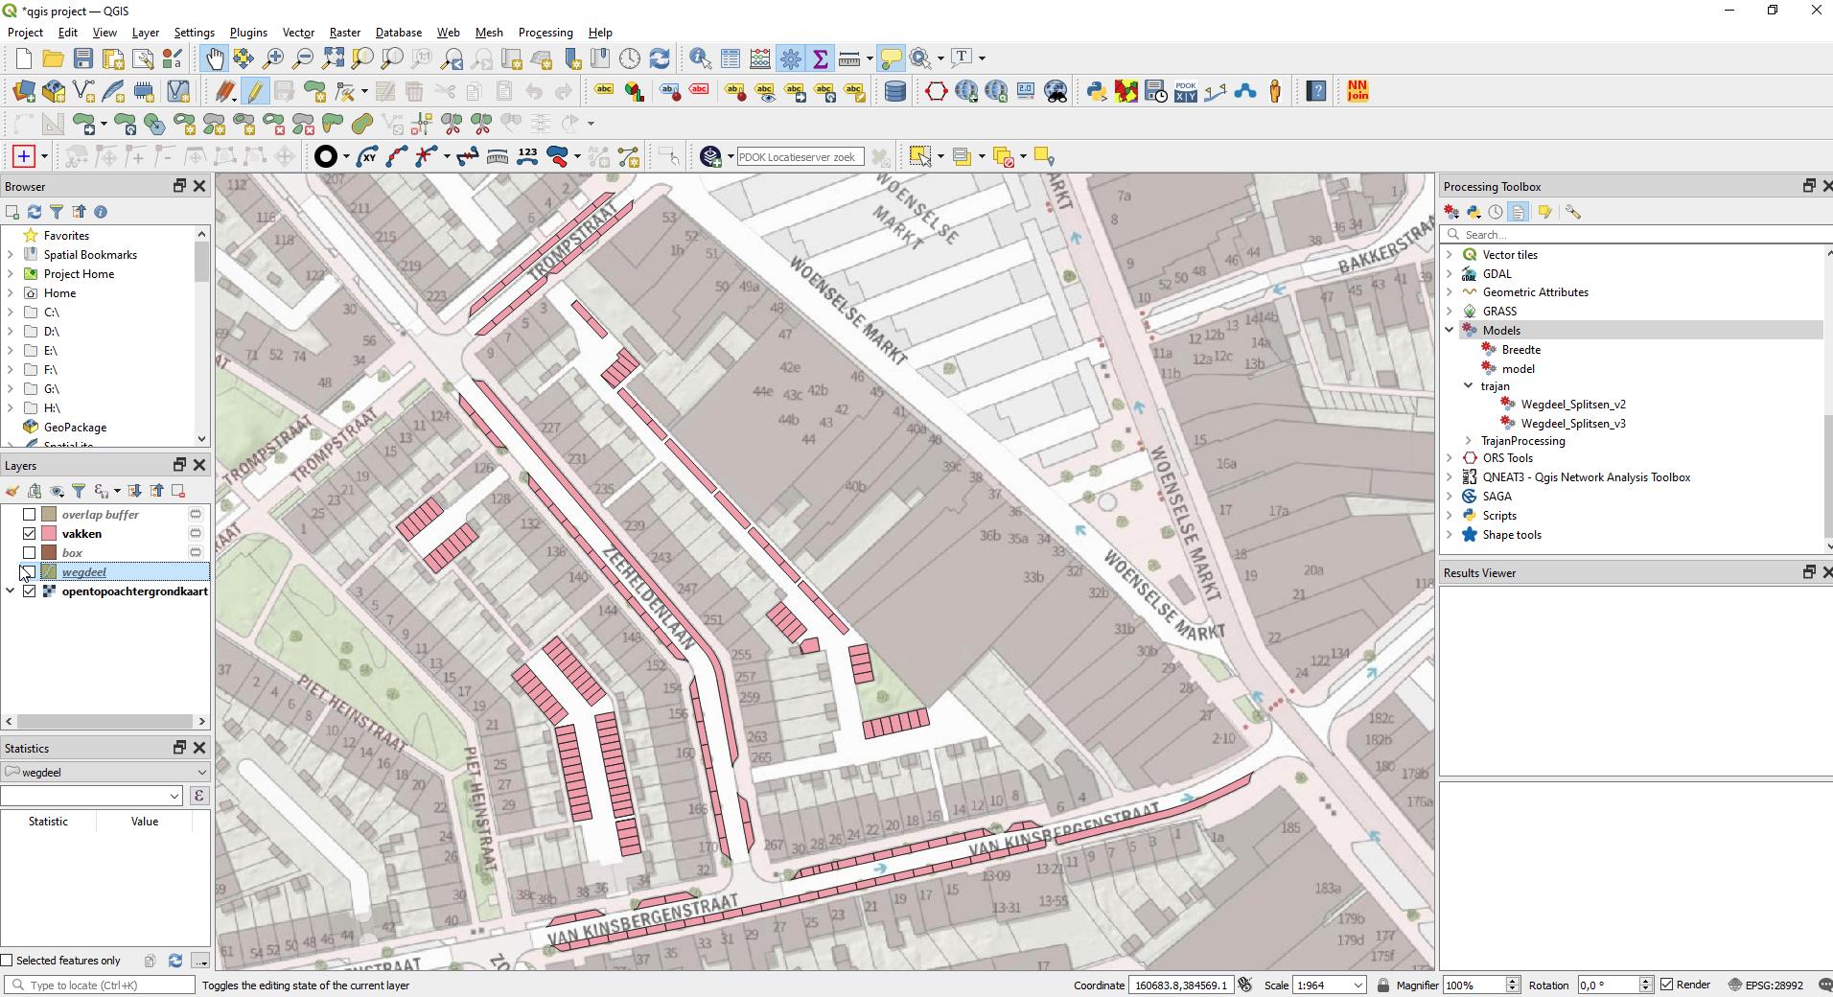Click the Select Features by area icon
Screen dimensions: 1833x997
[920, 156]
